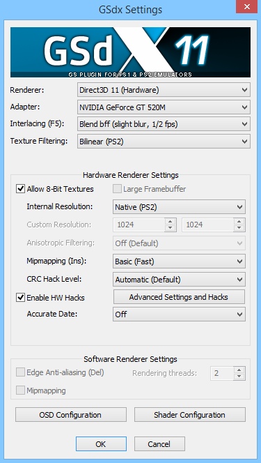Click the GSdx Settings title bar text
The height and width of the screenshot is (463, 261).
[x=131, y=10]
